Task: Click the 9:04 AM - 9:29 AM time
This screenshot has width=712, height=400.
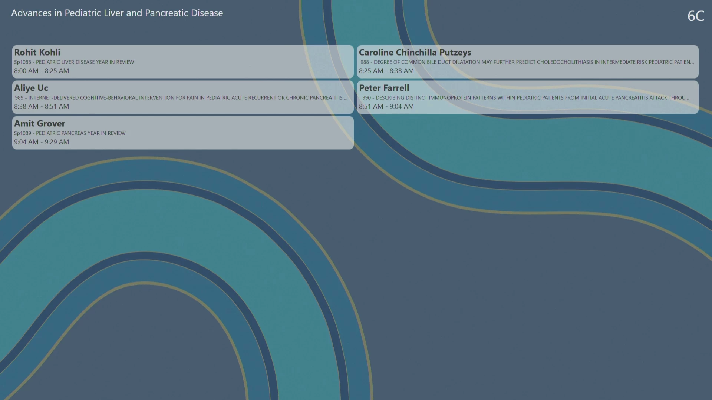Action: 42,142
